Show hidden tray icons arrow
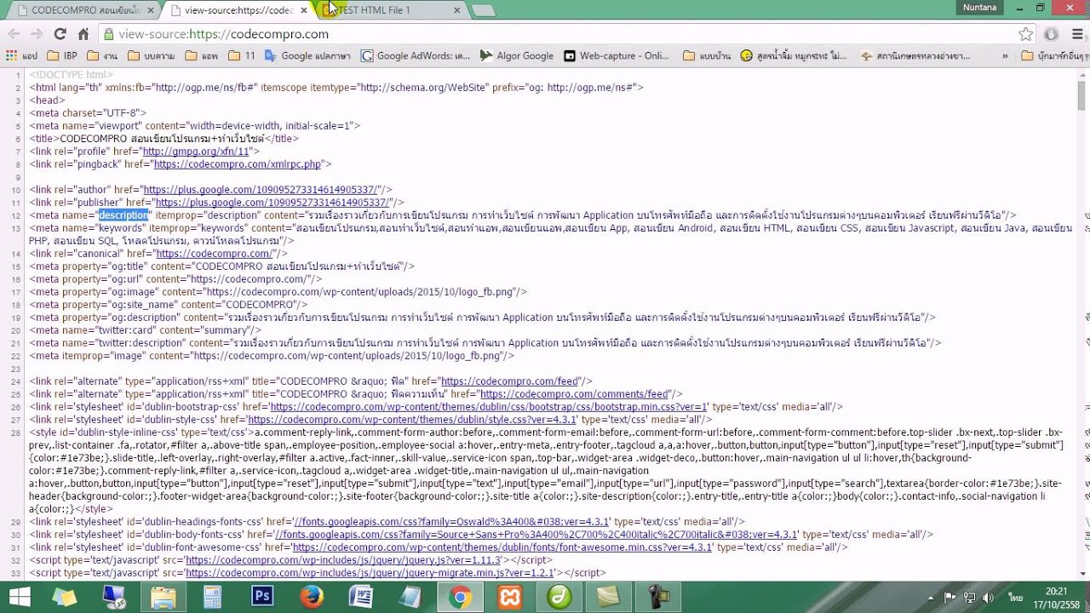 tap(930, 598)
